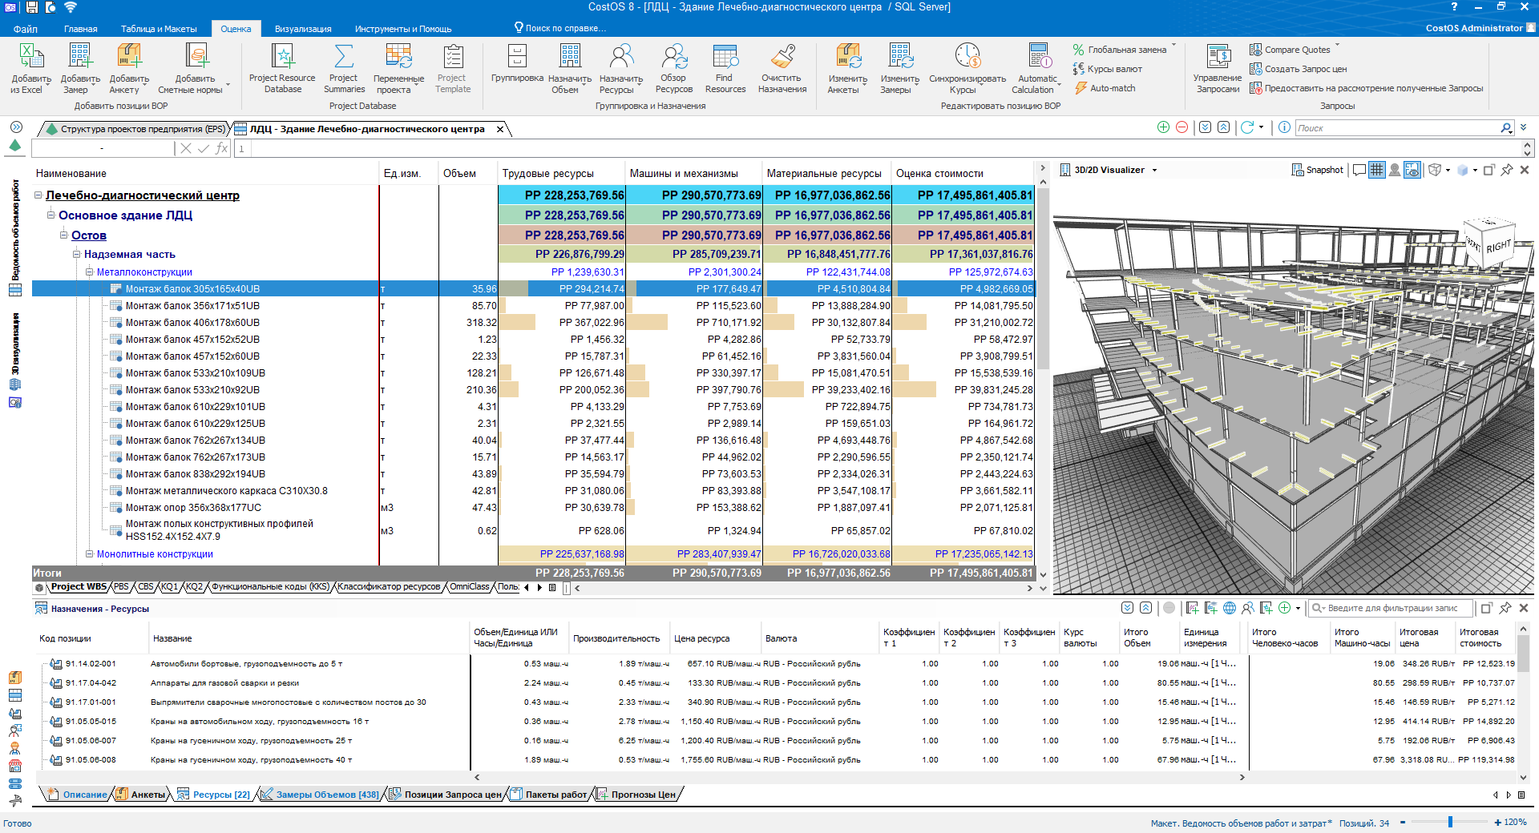1539x833 pixels.
Task: Click zoom out minus in status bar
Action: click(x=1403, y=822)
